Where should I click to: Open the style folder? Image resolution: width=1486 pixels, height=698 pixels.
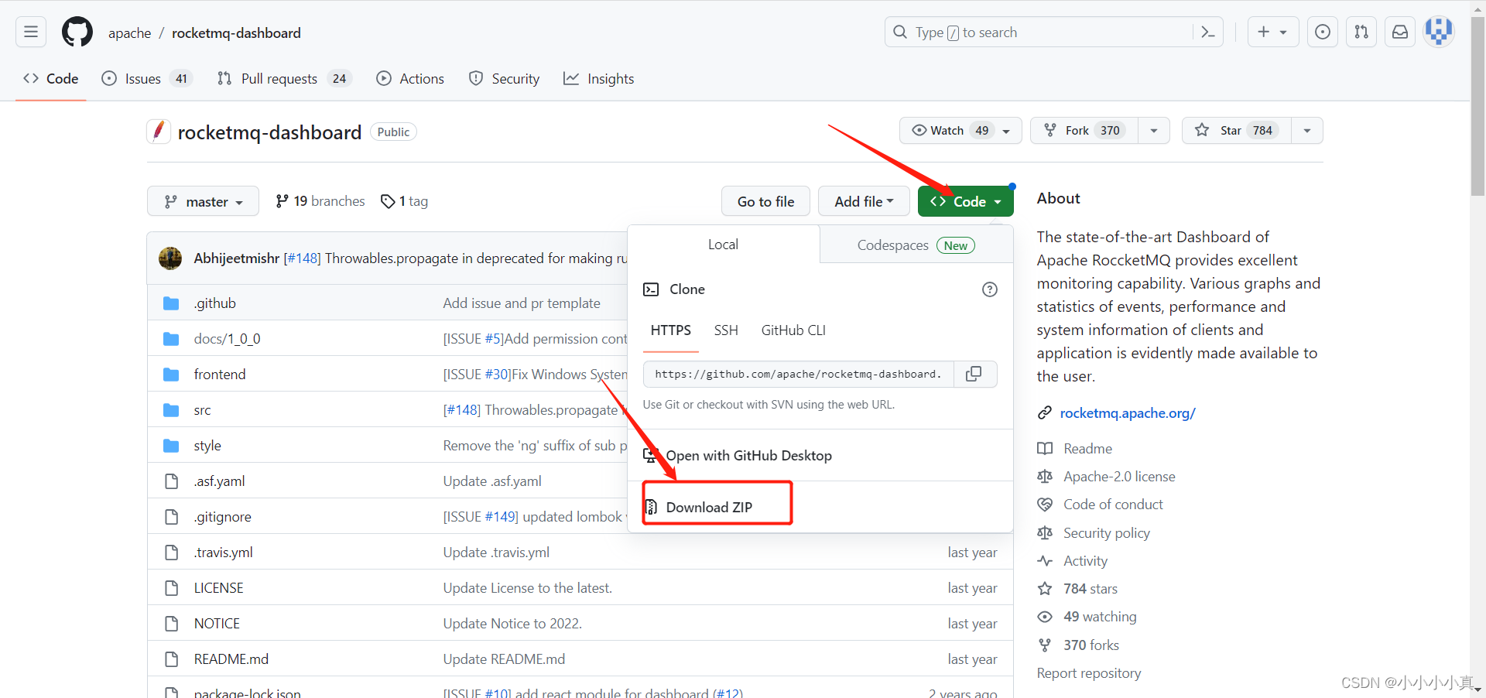point(207,446)
